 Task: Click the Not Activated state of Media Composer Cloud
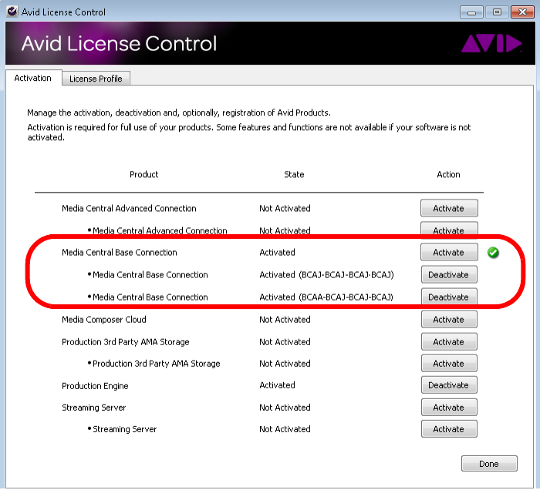[x=285, y=320]
